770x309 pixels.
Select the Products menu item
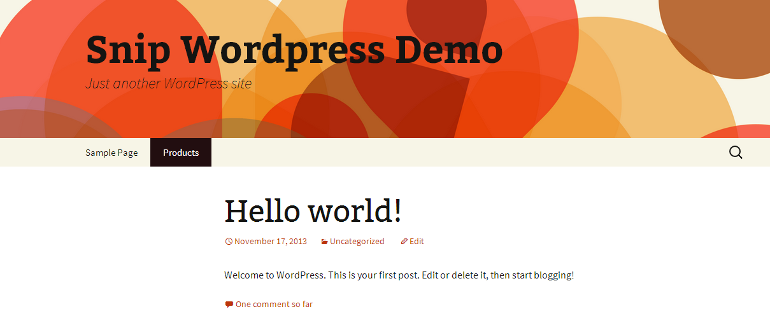click(181, 153)
